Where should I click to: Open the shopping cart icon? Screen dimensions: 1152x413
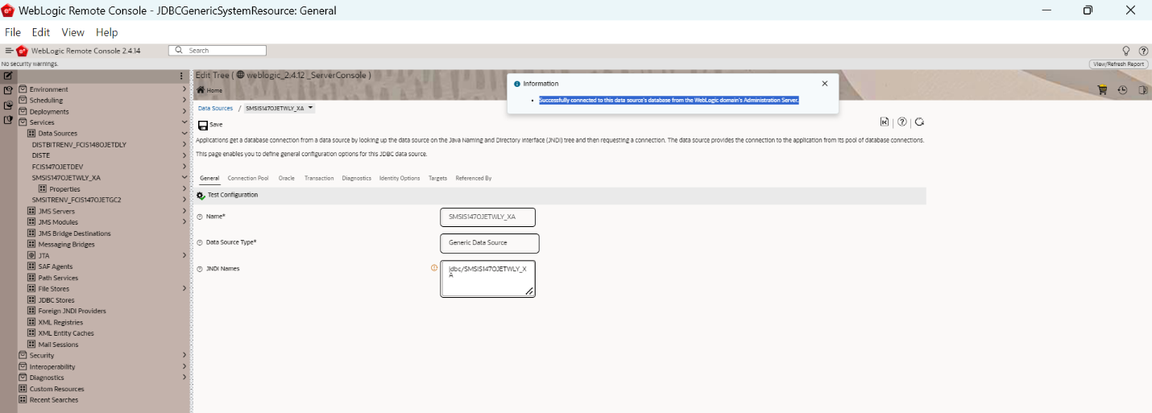tap(1102, 90)
